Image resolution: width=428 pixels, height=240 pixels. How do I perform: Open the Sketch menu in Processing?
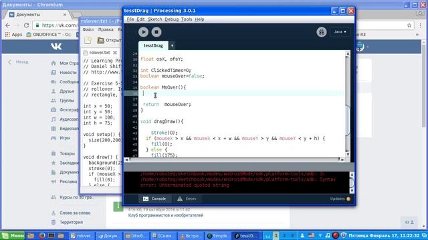[154, 19]
